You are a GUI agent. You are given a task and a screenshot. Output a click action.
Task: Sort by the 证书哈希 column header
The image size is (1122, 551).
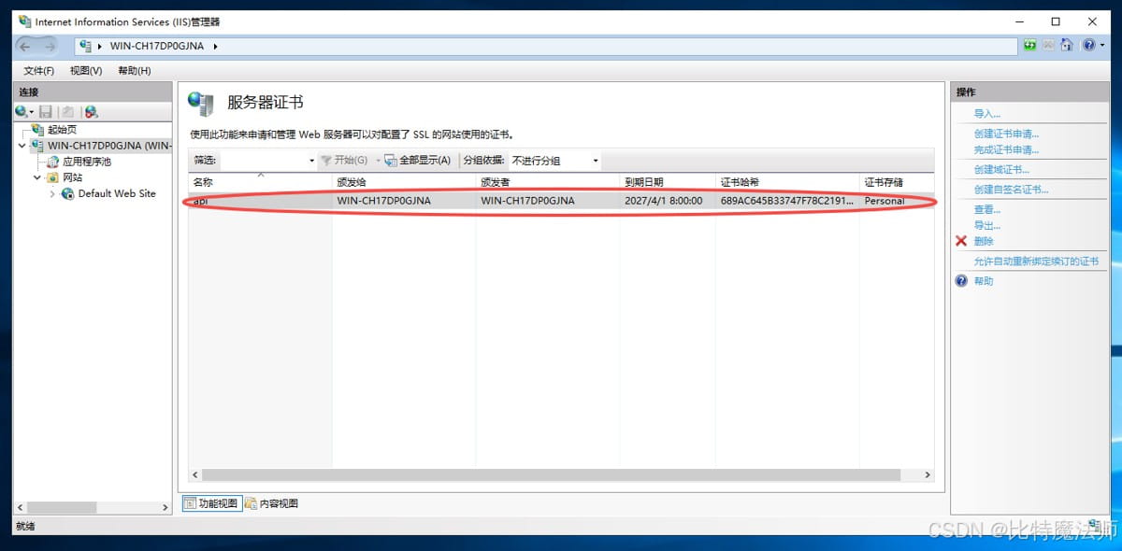coord(788,182)
